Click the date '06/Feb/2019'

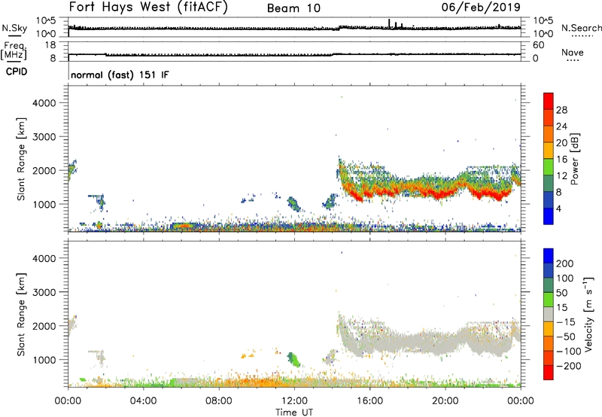pyautogui.click(x=481, y=8)
